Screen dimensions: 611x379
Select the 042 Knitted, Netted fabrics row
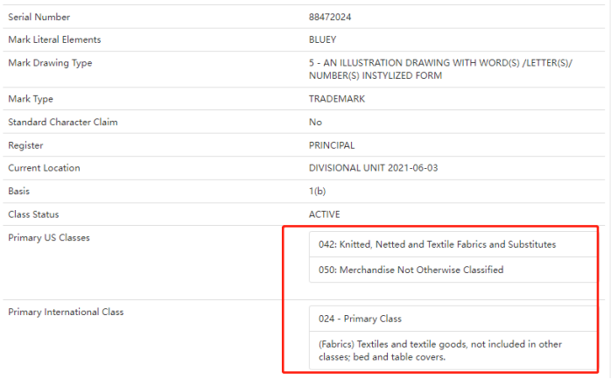453,244
